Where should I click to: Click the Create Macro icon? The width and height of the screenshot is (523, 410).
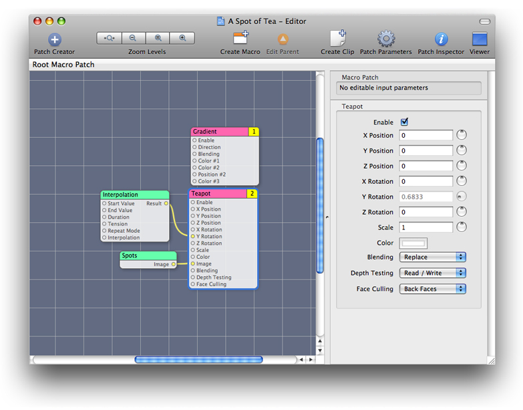point(240,39)
